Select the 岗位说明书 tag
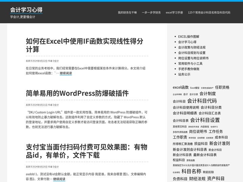The image size is (243, 182). 198,131
